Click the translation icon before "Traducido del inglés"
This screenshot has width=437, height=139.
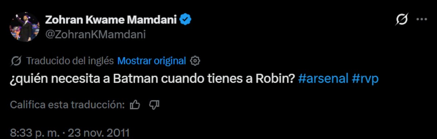coord(16,61)
